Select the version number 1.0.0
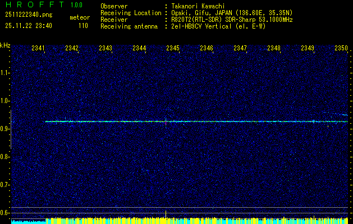 tap(76, 4)
